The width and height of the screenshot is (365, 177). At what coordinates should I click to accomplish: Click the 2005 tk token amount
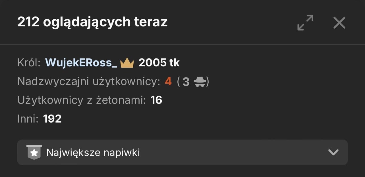click(159, 63)
